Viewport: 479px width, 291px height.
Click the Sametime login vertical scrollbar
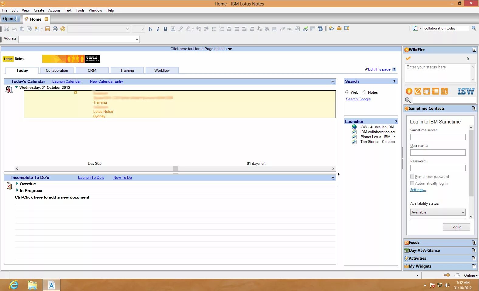pyautogui.click(x=471, y=172)
